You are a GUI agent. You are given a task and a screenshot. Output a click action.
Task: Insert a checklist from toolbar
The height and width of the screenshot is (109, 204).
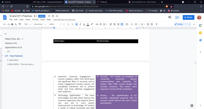132,24
